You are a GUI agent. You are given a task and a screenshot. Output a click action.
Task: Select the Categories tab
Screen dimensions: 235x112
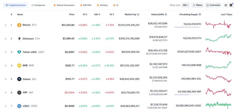pos(38,5)
